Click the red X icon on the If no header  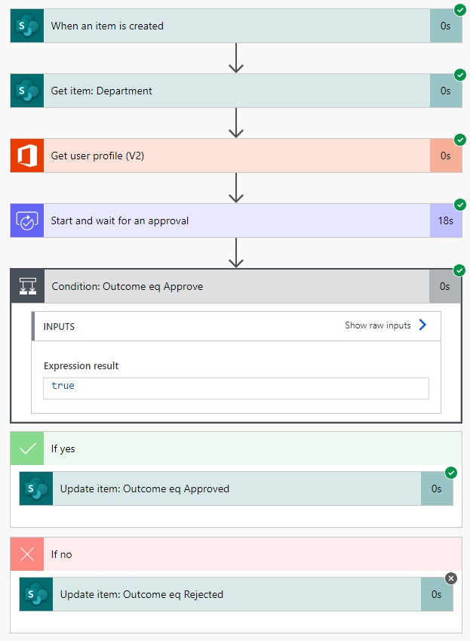[27, 554]
